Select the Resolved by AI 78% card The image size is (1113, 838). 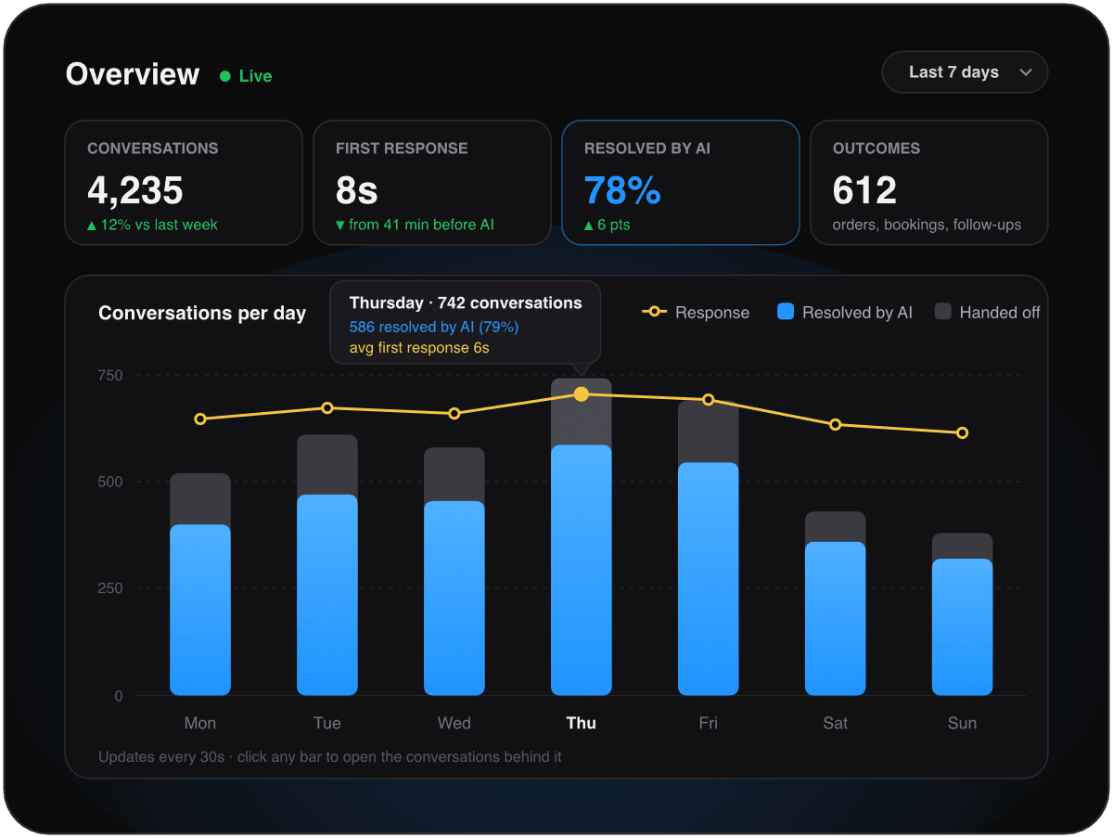click(x=681, y=183)
